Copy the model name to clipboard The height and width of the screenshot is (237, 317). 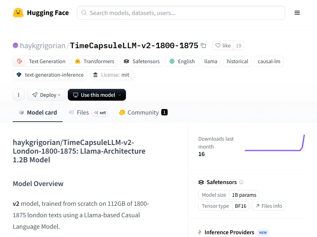tap(203, 46)
